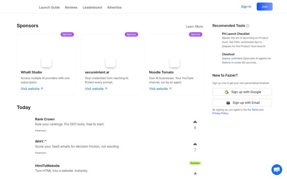
Task: Click the vote count 7 for WHY.™
Action: [x=195, y=150]
